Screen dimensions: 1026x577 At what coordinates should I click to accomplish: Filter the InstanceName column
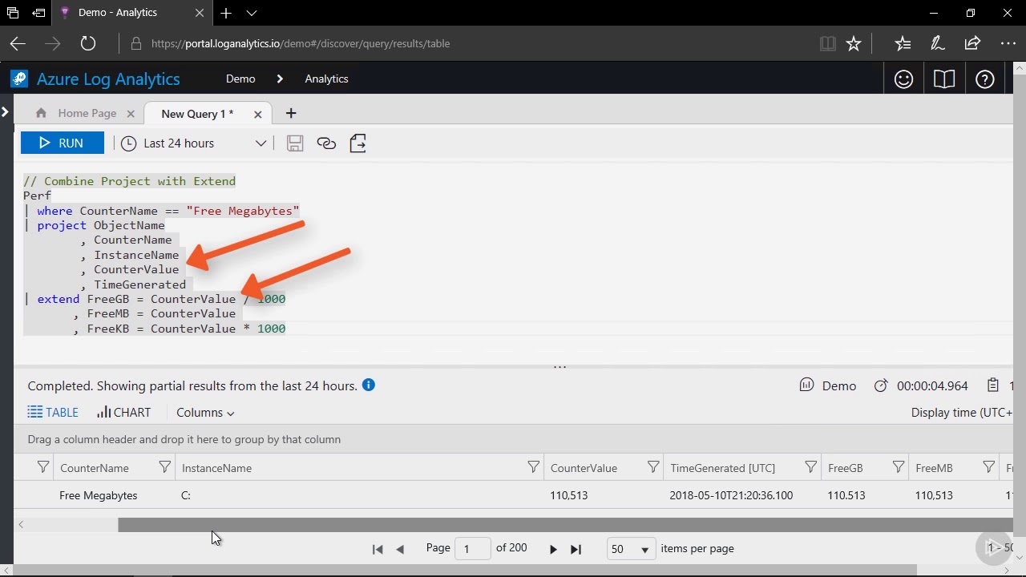[x=533, y=467]
